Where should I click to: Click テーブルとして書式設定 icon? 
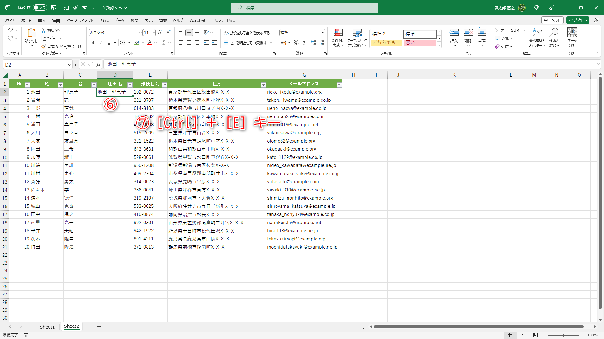[x=357, y=38]
